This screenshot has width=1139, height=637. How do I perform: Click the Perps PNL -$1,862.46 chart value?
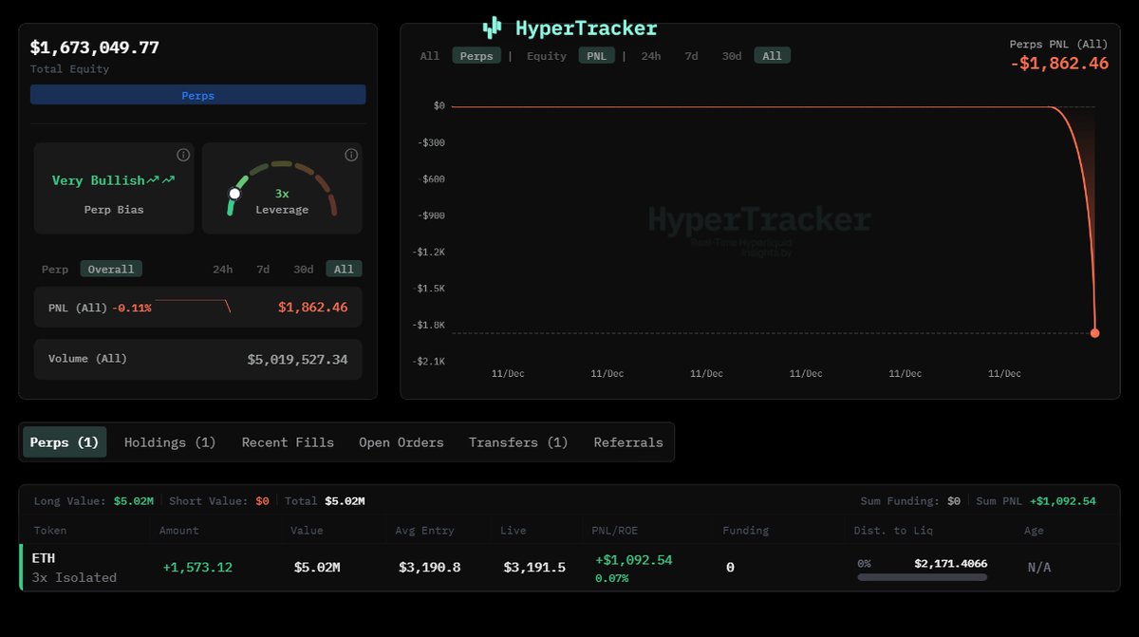[x=1059, y=64]
